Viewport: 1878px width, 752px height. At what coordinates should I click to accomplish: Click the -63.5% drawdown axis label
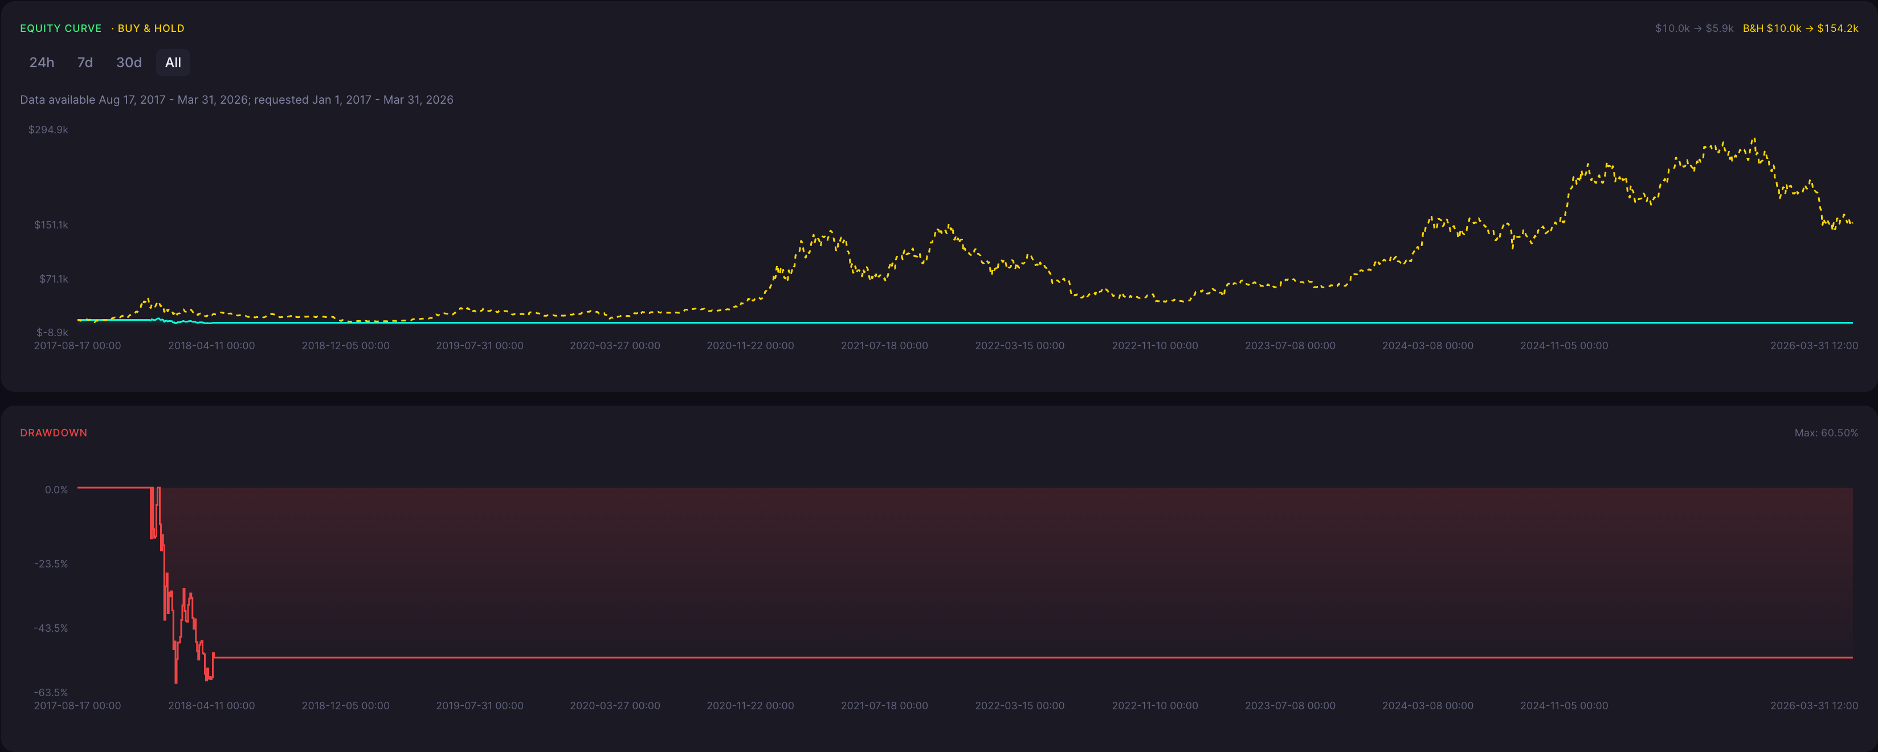click(x=51, y=692)
